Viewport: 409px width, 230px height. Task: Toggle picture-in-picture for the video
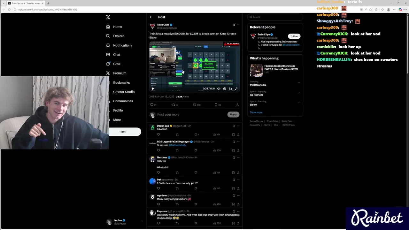pyautogui.click(x=230, y=89)
